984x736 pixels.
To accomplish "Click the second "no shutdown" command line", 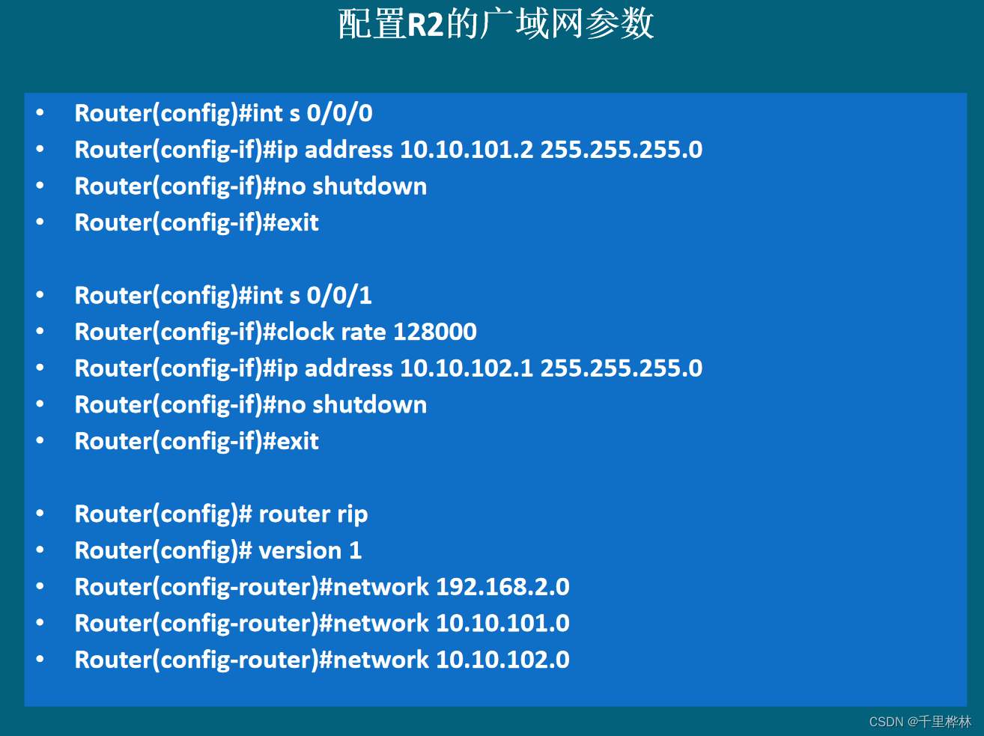I will [x=250, y=405].
